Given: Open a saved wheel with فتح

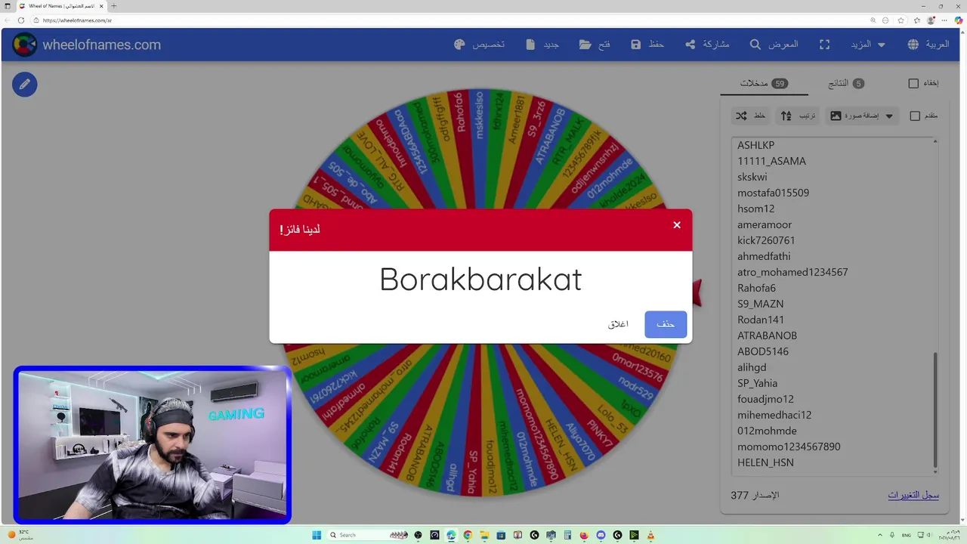Looking at the screenshot, I should tap(595, 45).
